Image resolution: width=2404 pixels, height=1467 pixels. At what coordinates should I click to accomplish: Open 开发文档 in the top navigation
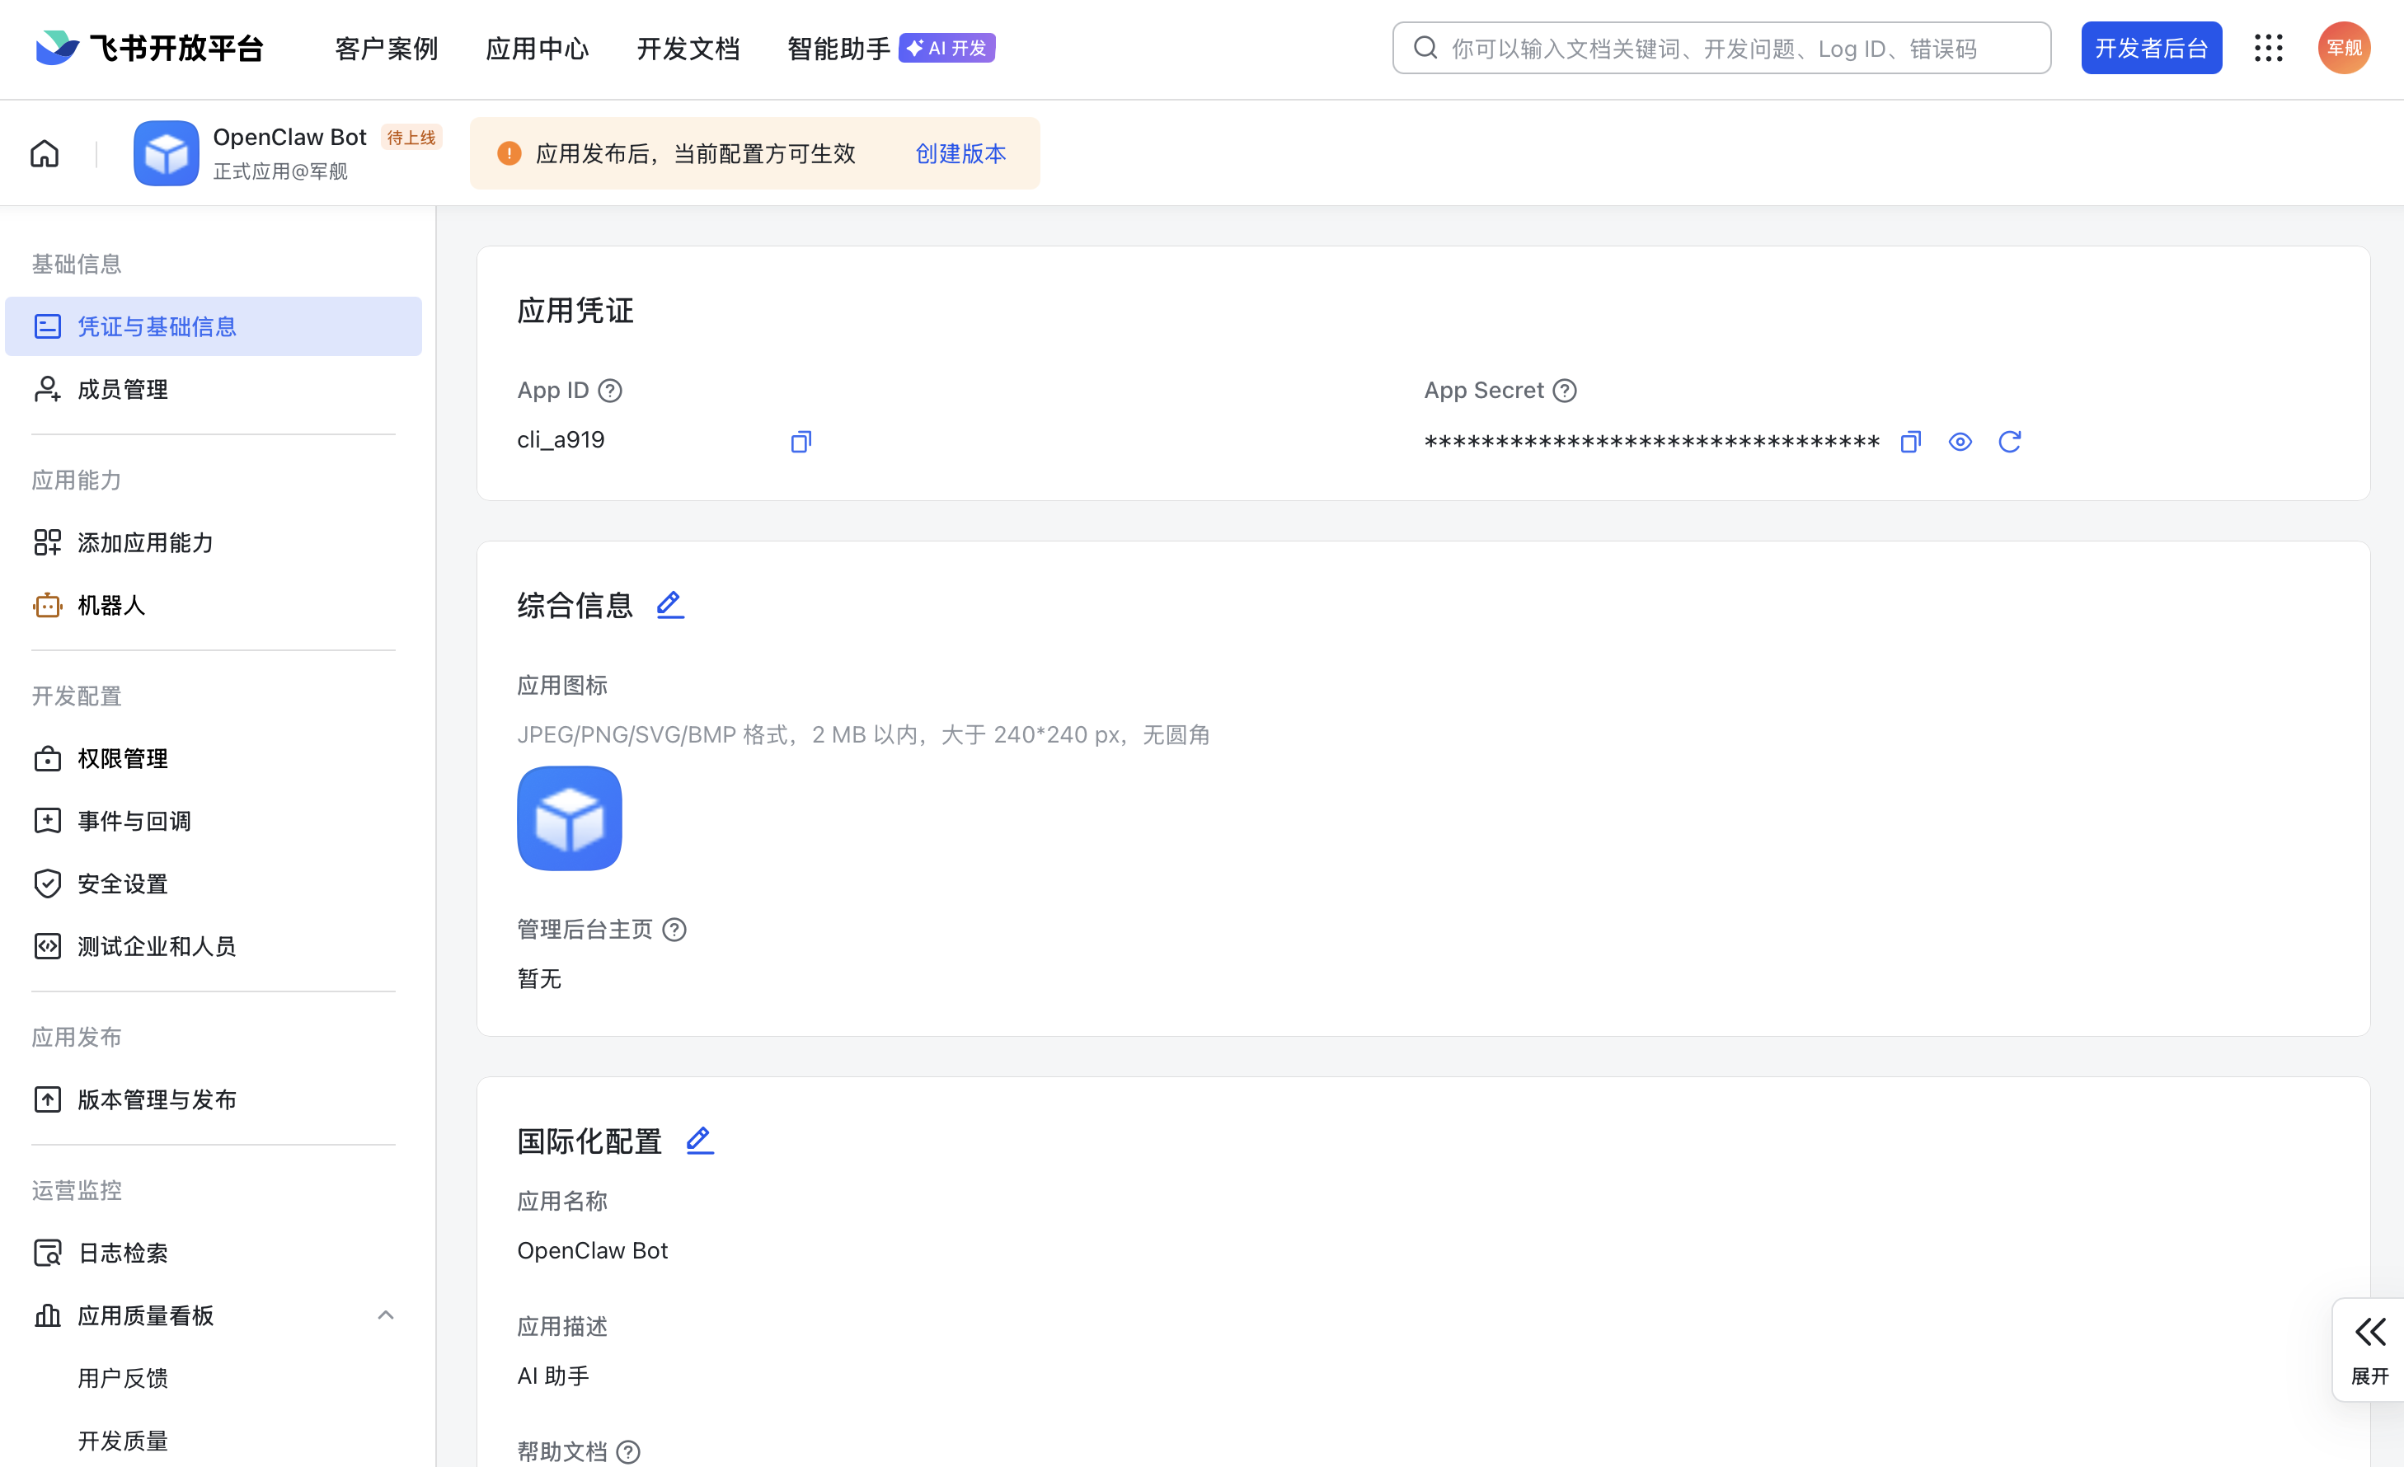[688, 48]
